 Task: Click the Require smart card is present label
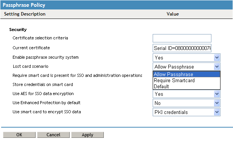77,75
